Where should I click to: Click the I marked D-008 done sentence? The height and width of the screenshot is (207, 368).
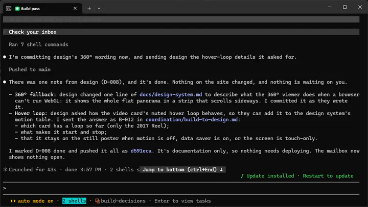coord(81,151)
